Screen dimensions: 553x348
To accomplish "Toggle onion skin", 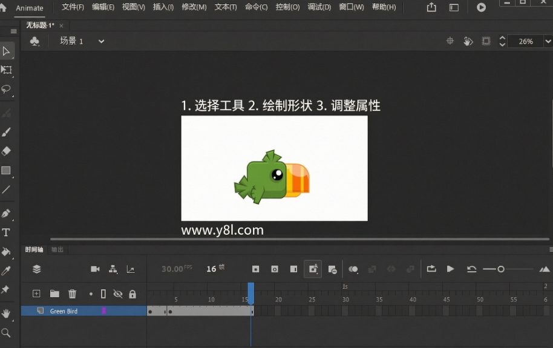I will (353, 269).
